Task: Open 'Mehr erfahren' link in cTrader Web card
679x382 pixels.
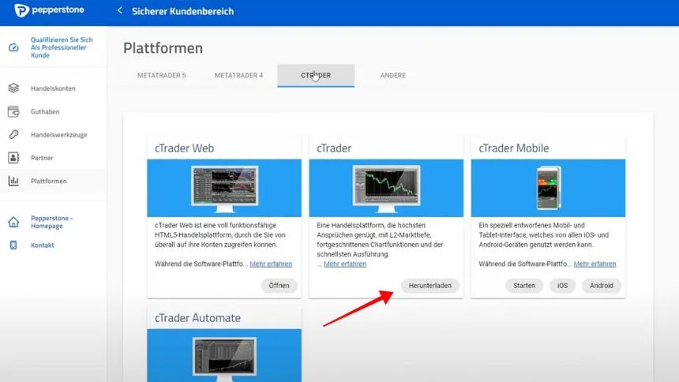Action: click(271, 264)
